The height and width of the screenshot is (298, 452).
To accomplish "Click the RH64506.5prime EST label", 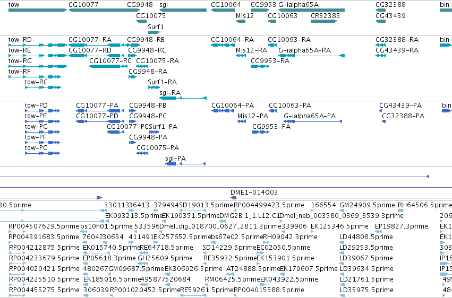I will [425, 205].
